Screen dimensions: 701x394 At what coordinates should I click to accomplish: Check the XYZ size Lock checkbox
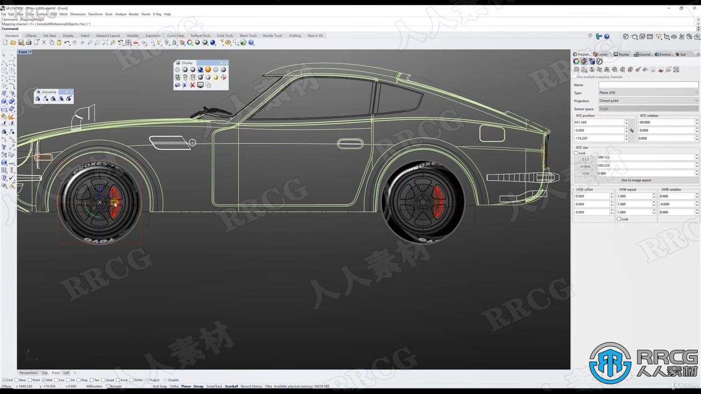click(576, 153)
